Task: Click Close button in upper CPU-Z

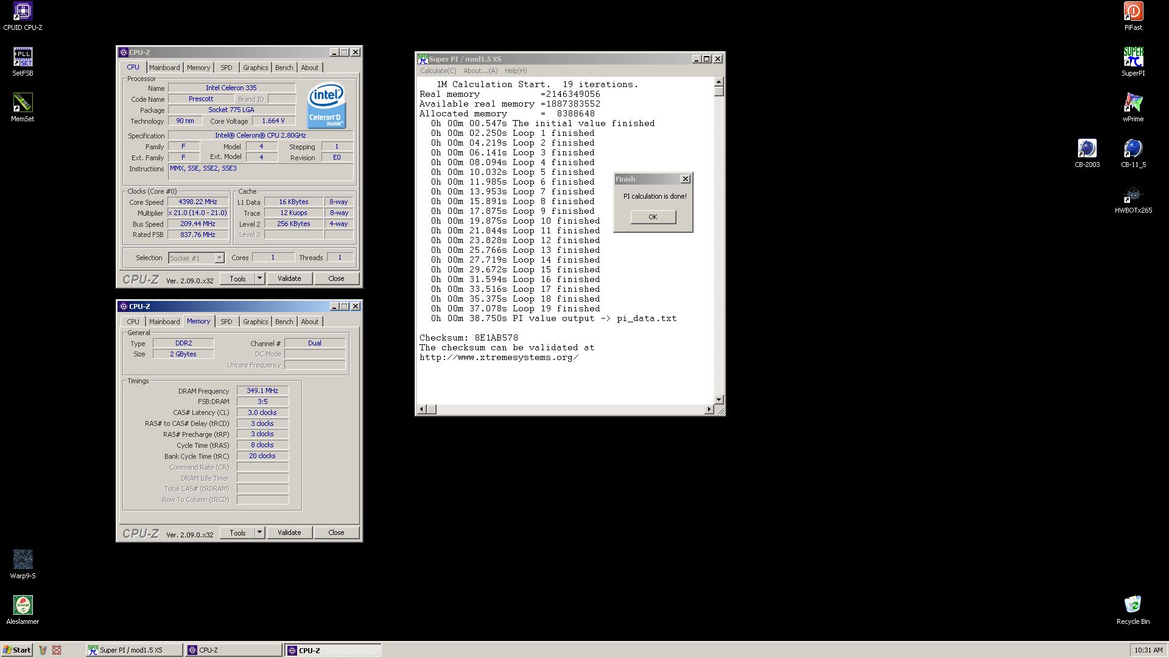Action: (x=336, y=278)
